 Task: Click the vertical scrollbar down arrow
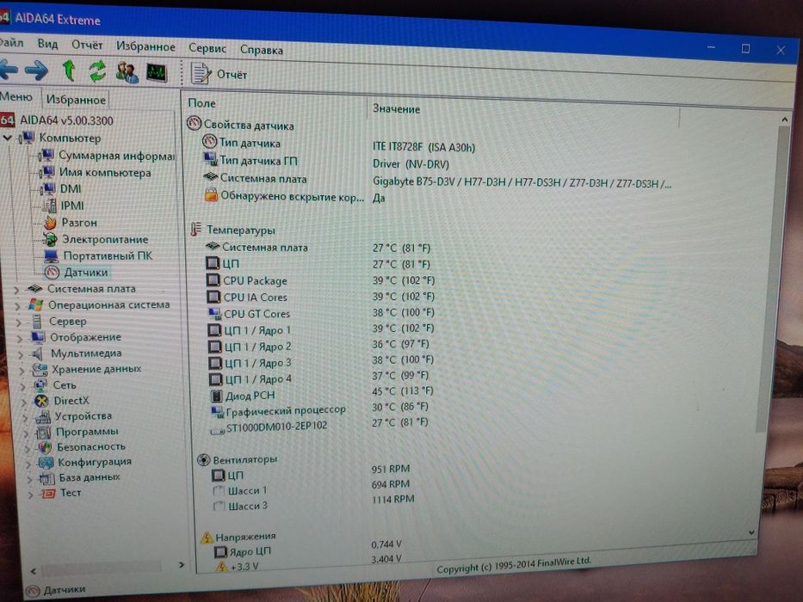tap(751, 532)
